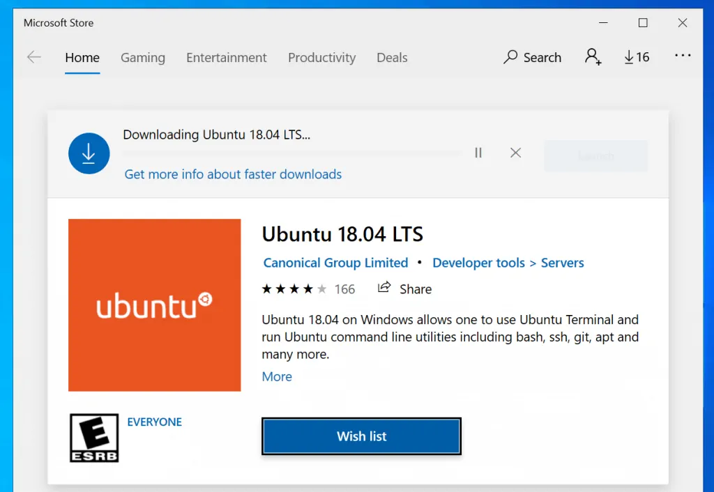Screen dimensions: 714x492
Task: Maximize the Microsoft Store window
Action: (x=643, y=23)
